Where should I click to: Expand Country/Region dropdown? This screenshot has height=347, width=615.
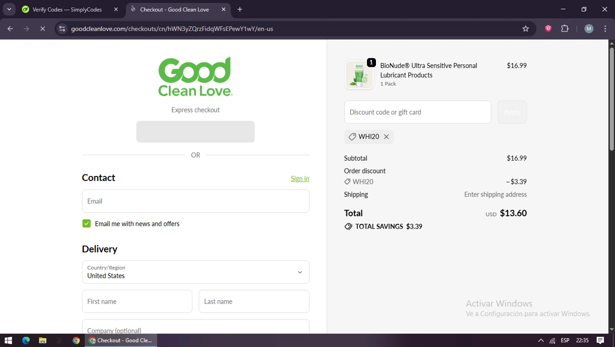coord(196,272)
